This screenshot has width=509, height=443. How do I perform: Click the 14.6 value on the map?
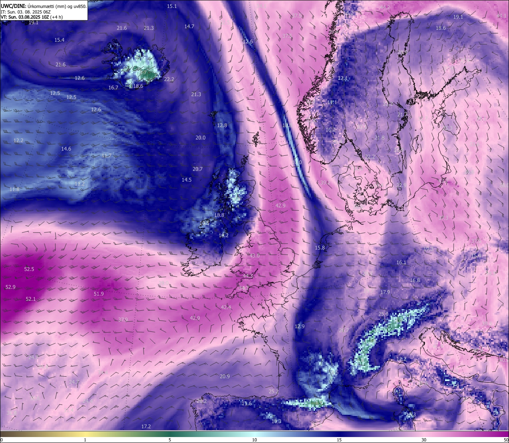click(66, 149)
